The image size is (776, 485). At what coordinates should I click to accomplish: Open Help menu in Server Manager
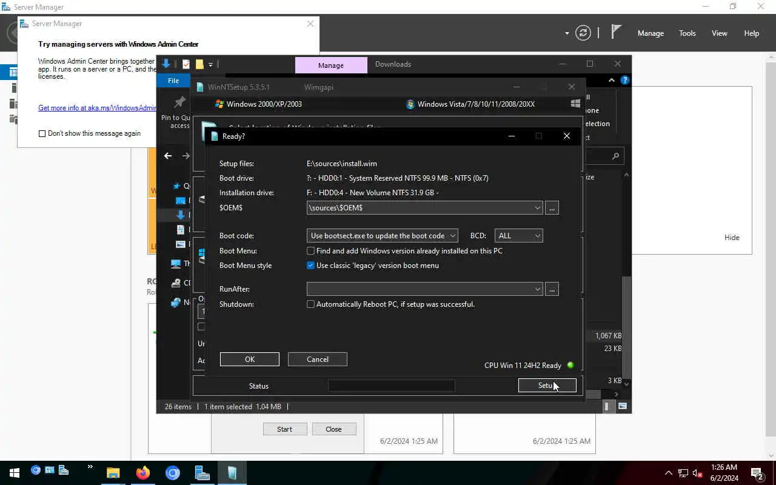pos(751,33)
